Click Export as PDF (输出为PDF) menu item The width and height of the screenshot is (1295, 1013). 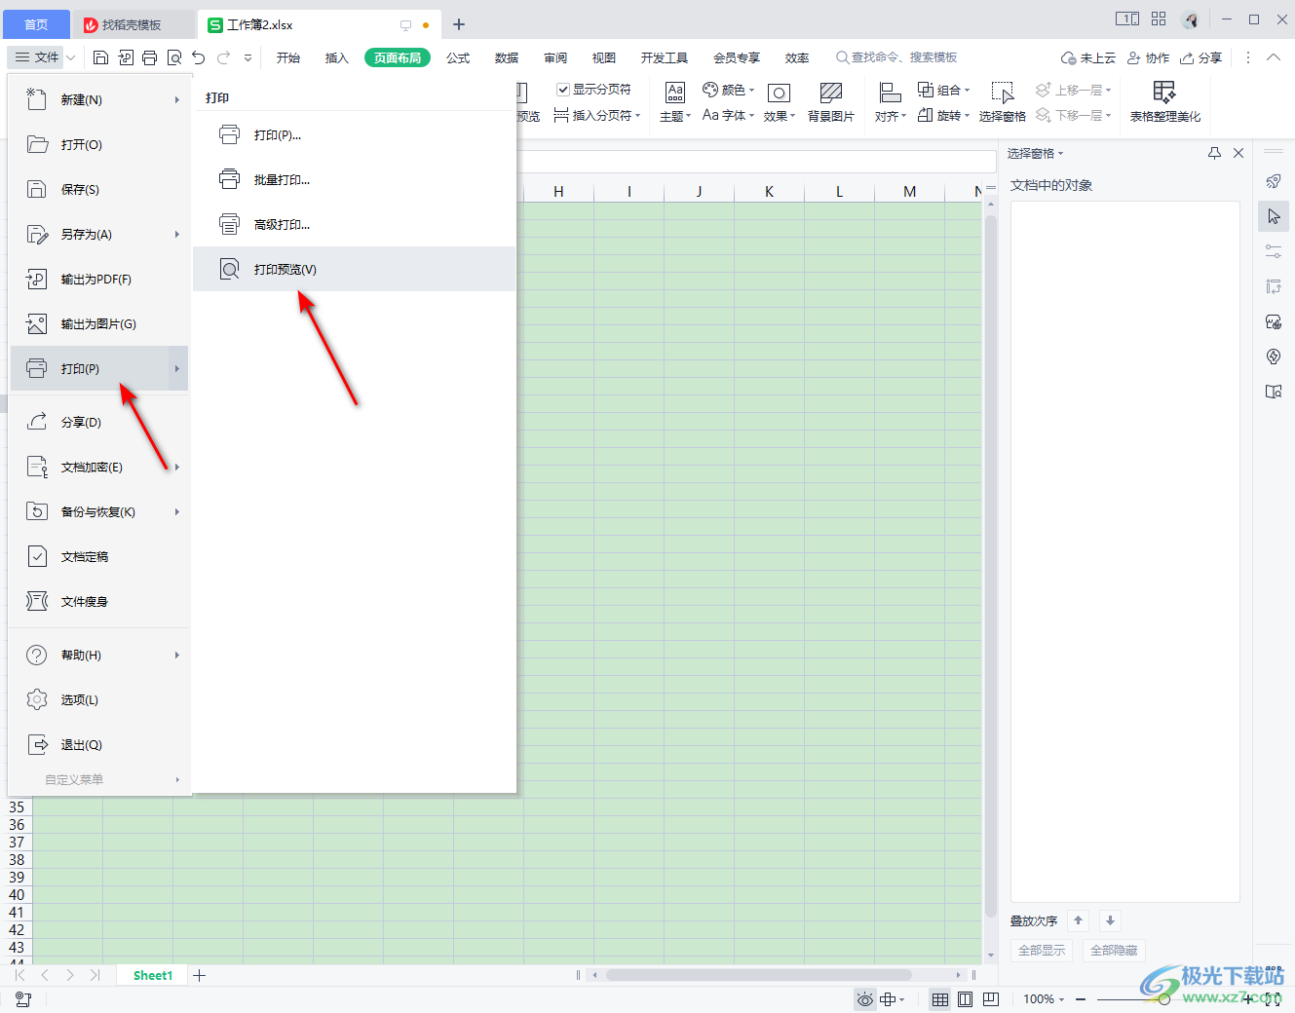tap(98, 279)
